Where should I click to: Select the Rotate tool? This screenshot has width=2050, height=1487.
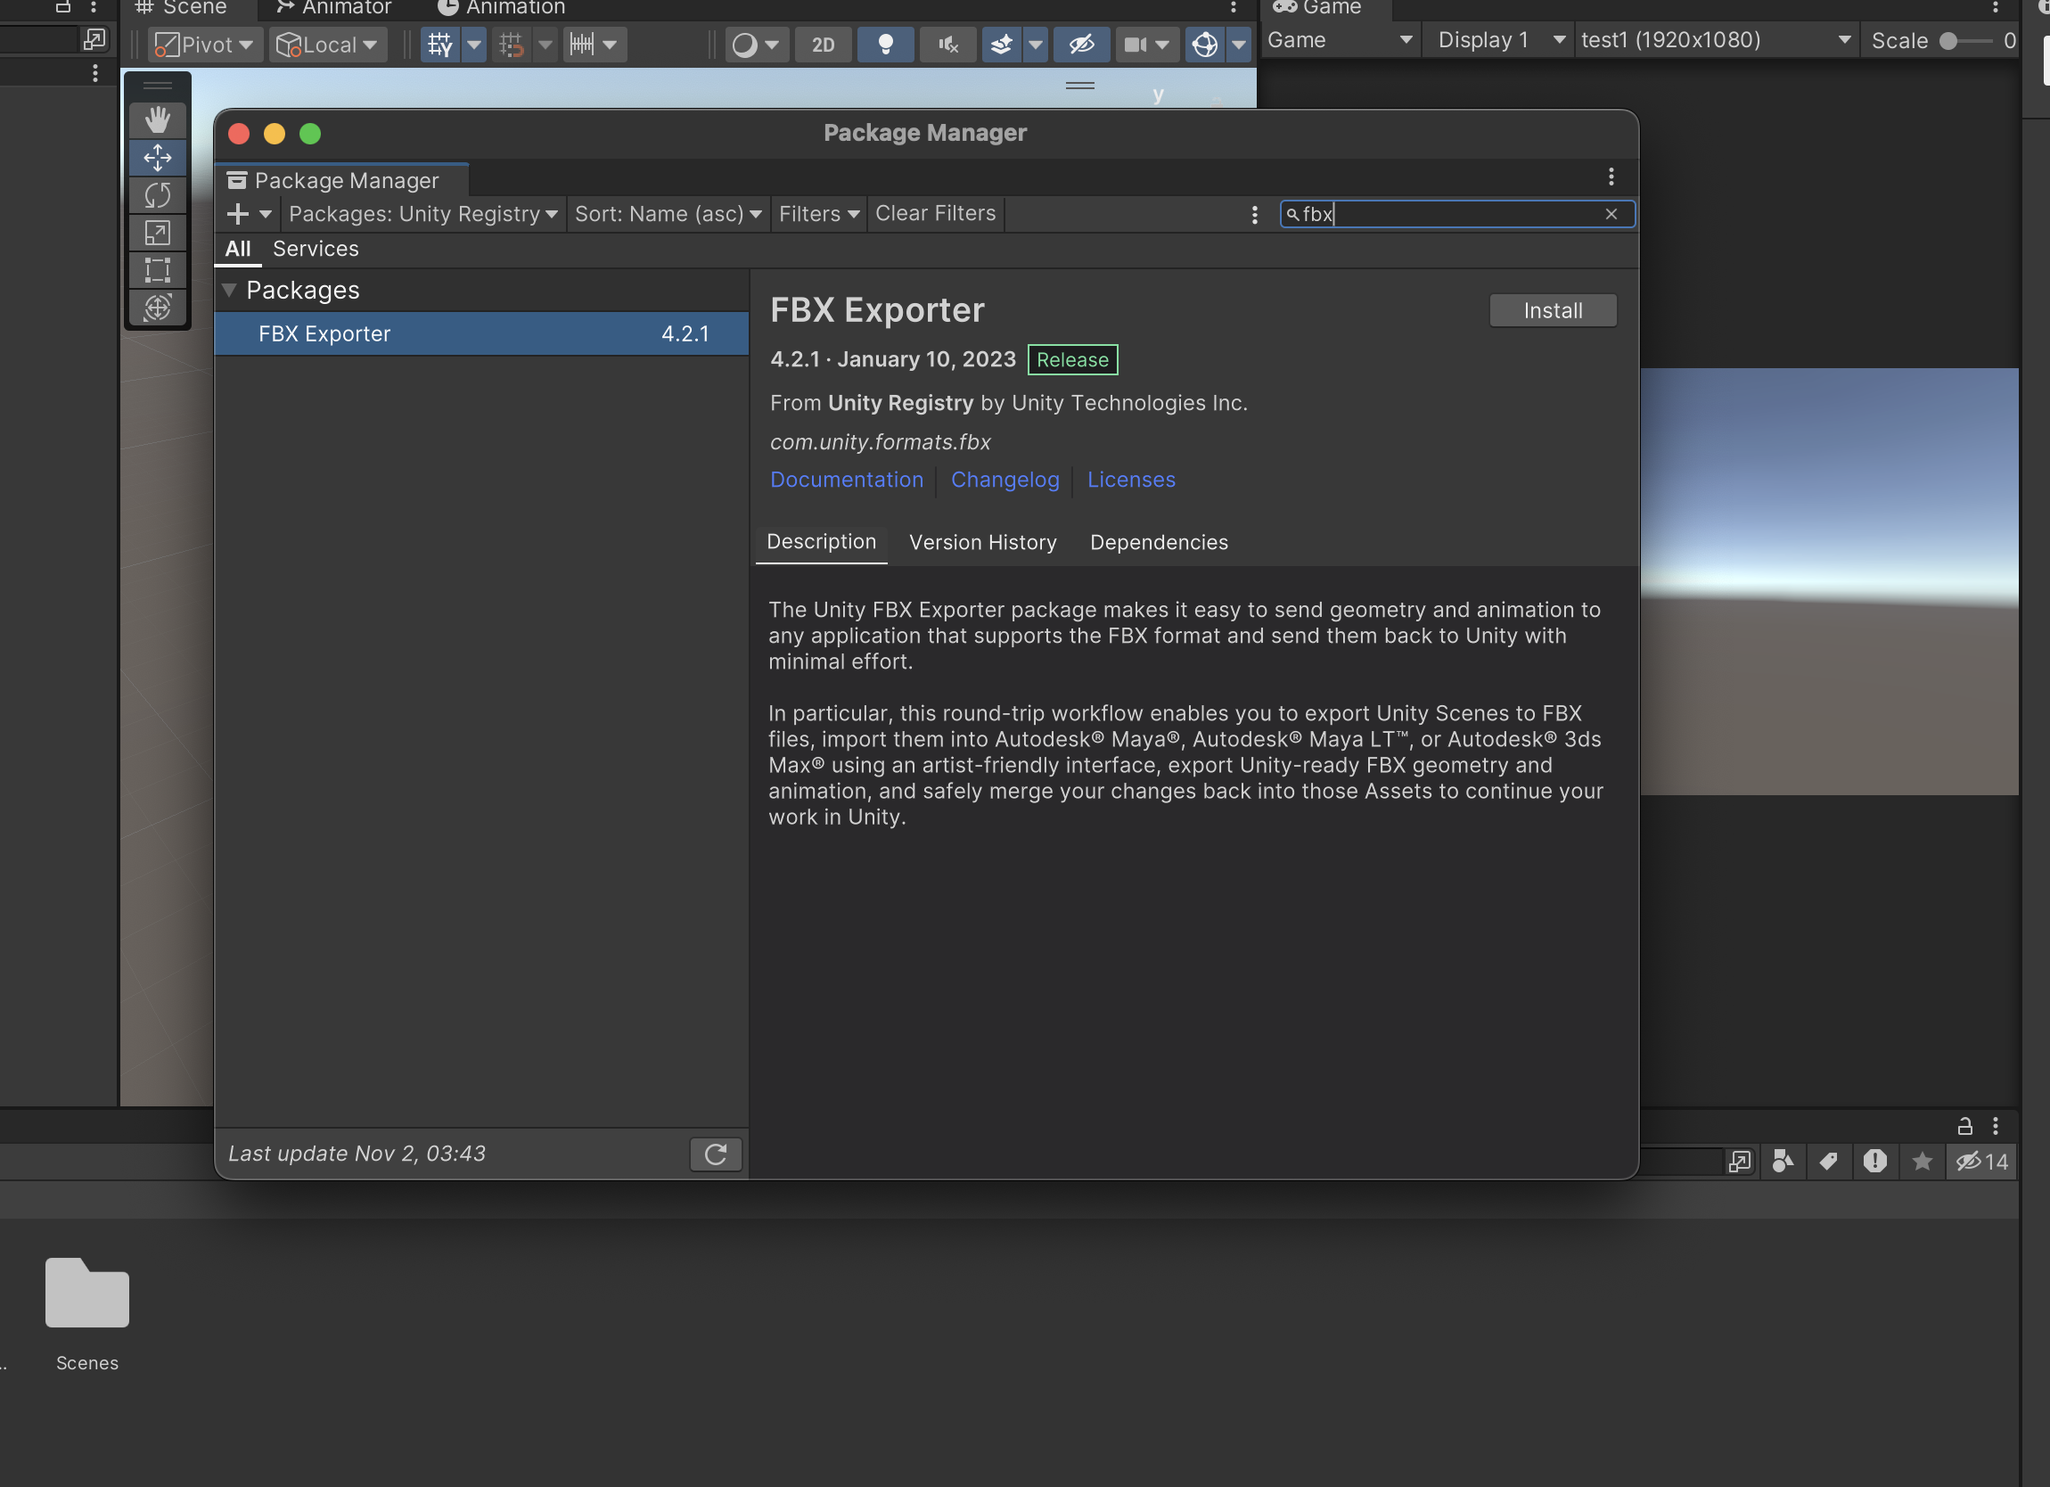click(x=157, y=195)
